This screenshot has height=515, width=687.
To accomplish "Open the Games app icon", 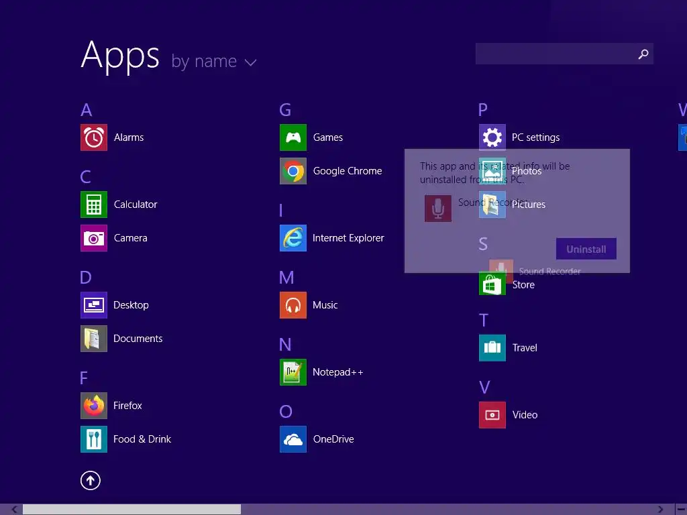I will [293, 137].
